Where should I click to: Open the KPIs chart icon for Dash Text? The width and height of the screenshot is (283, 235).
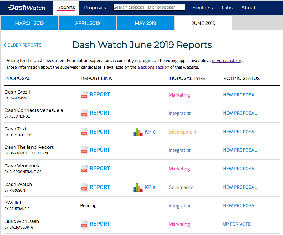click(138, 132)
